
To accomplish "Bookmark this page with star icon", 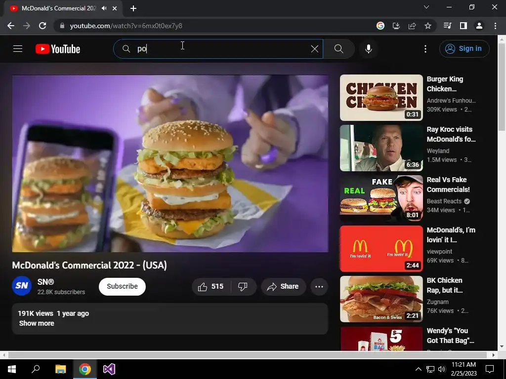I will tap(428, 26).
